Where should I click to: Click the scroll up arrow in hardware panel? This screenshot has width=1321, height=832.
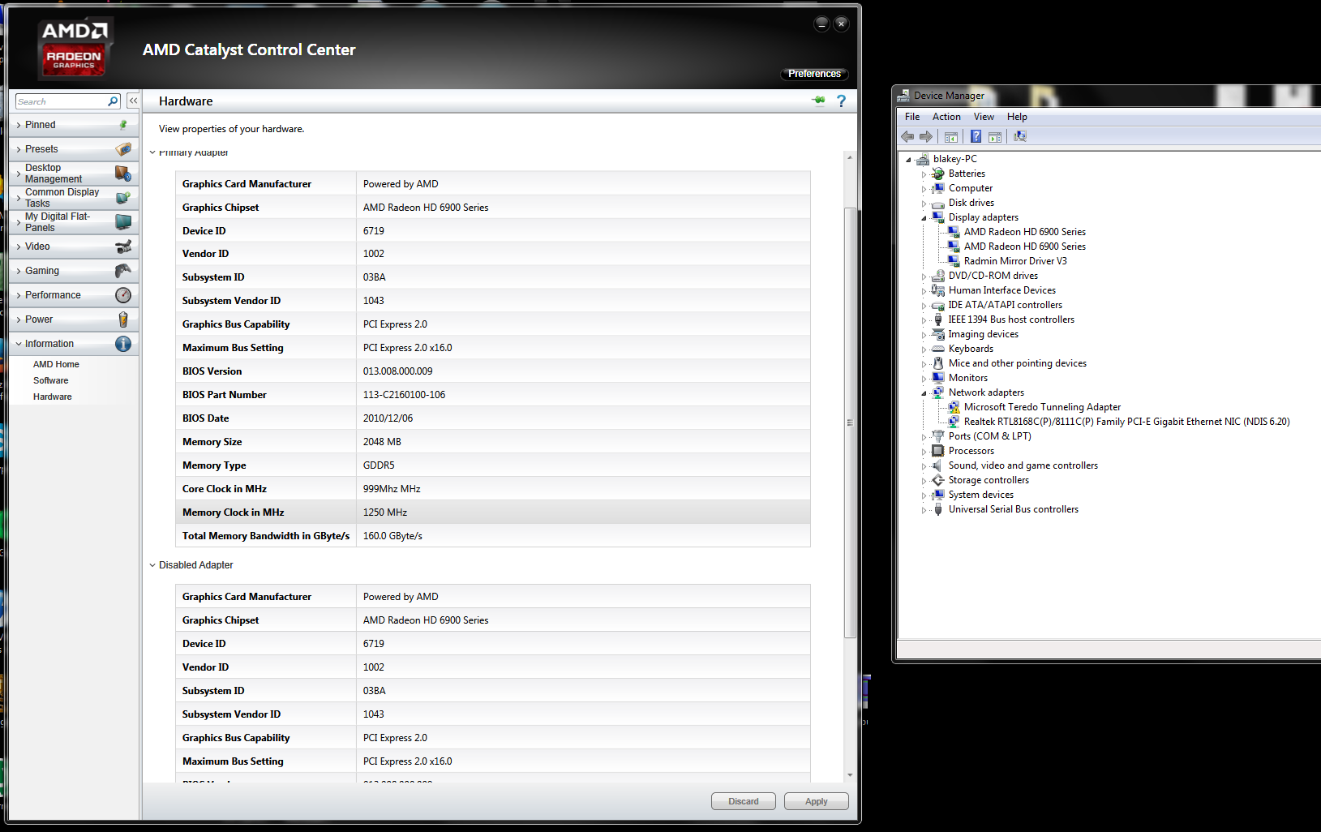[850, 157]
